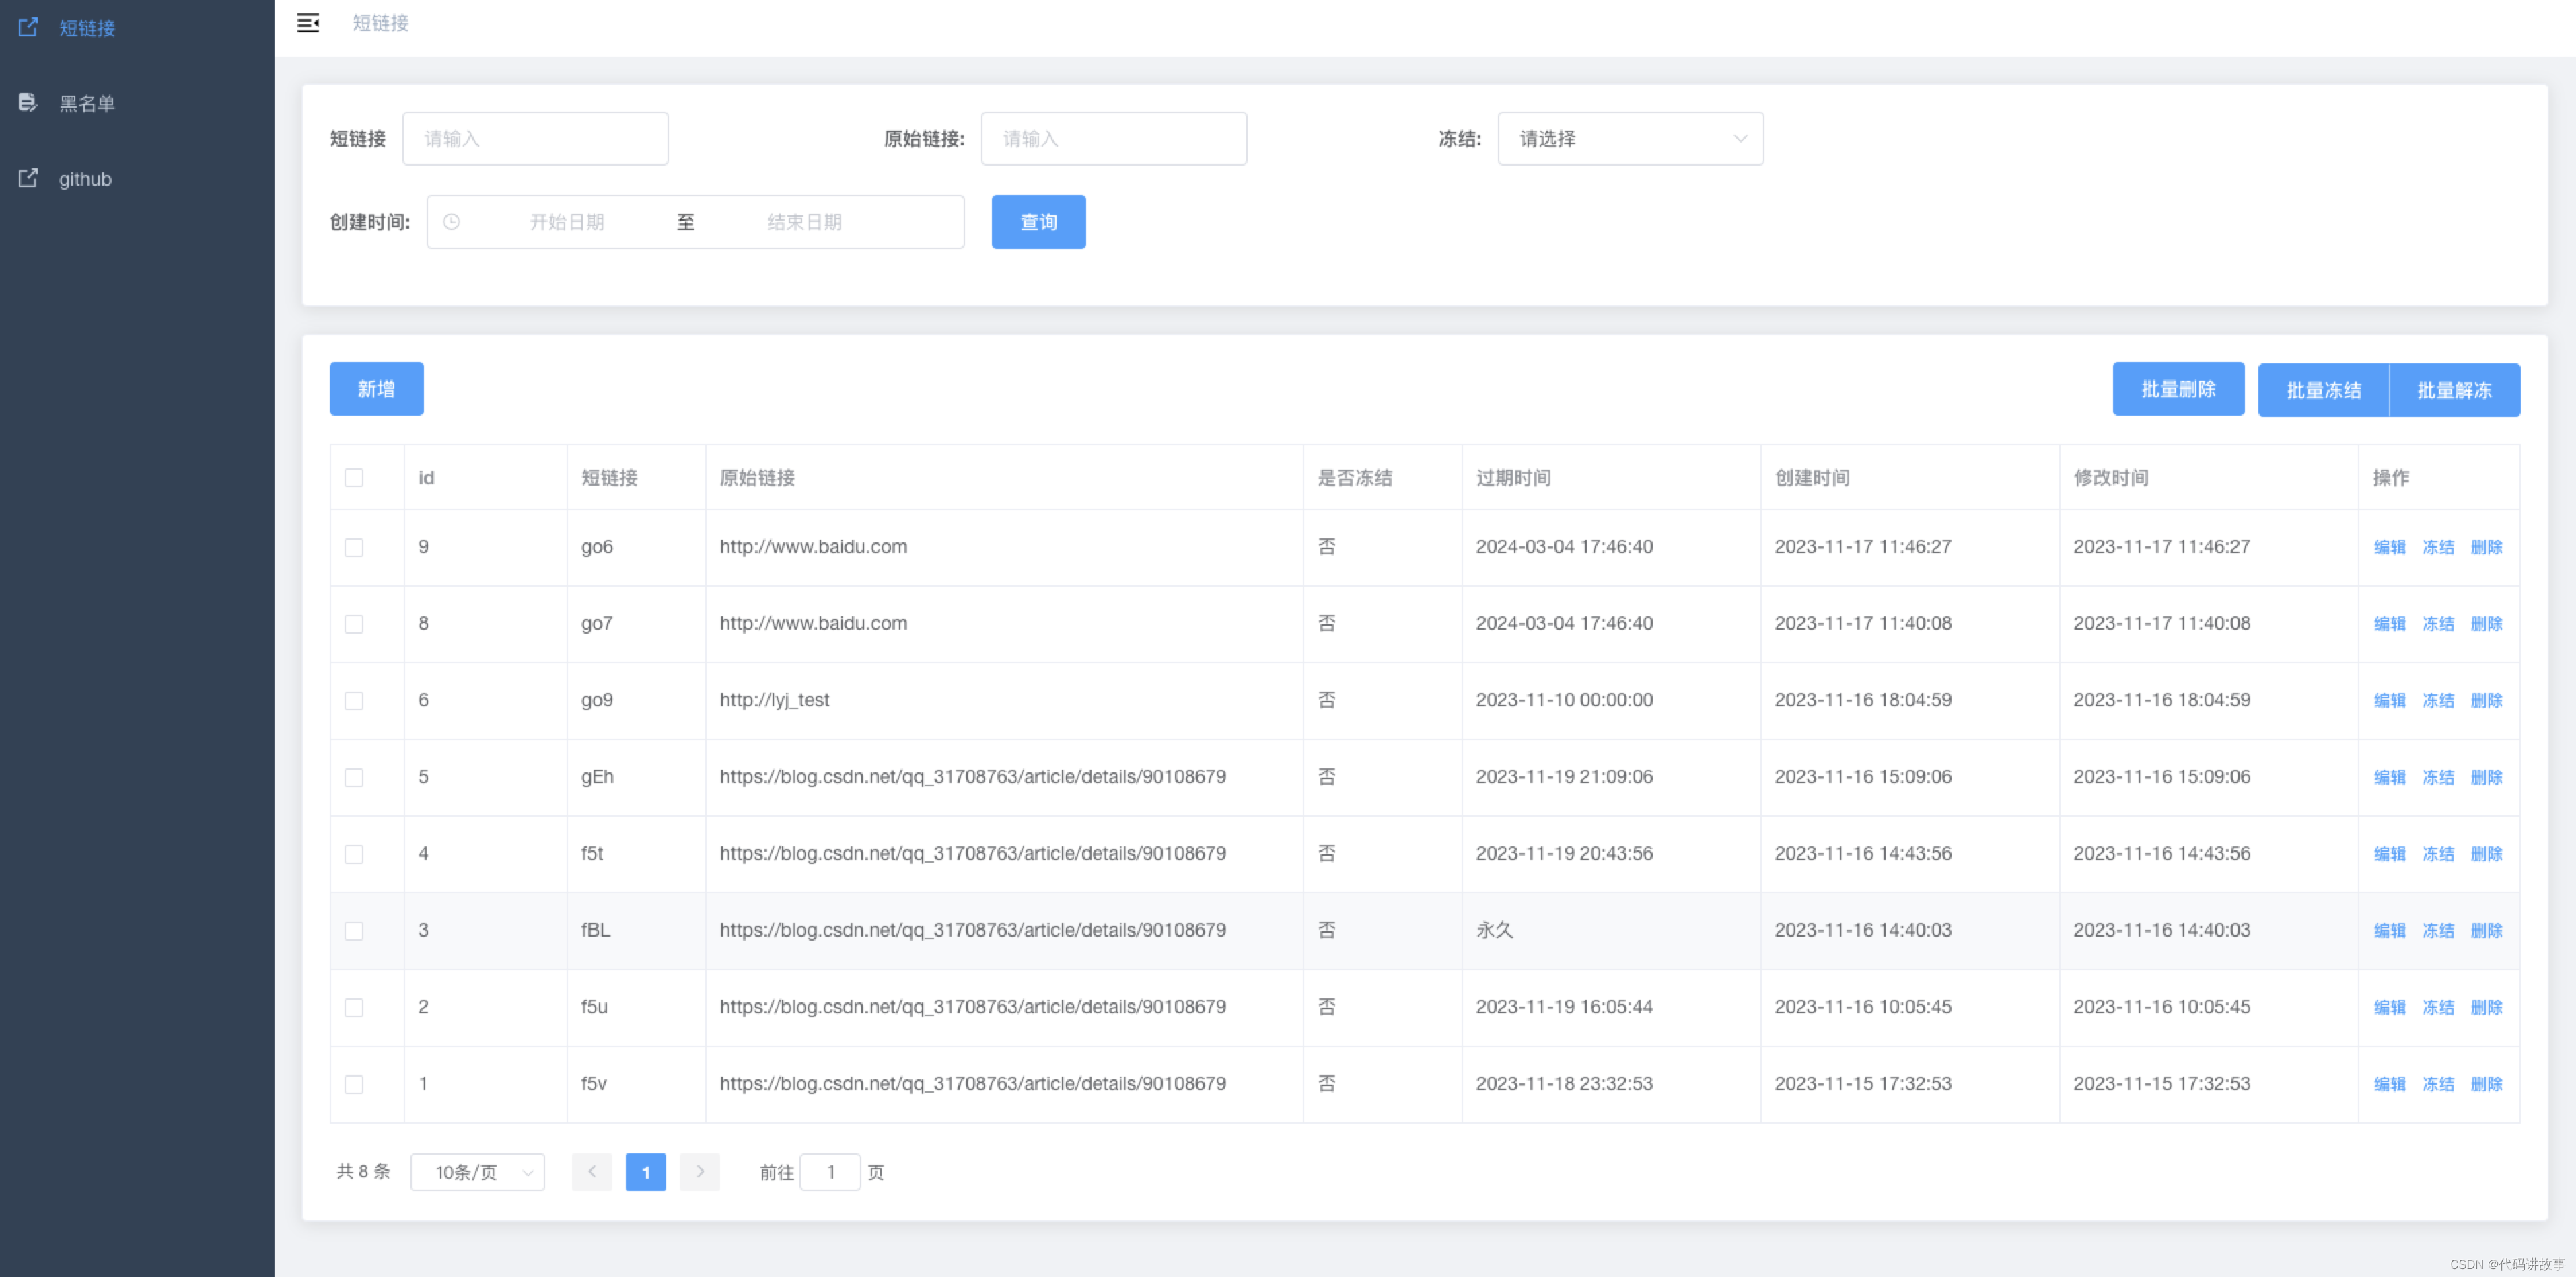The height and width of the screenshot is (1277, 2576).
Task: Open 黑名单 menu item in sidebar
Action: tap(137, 103)
